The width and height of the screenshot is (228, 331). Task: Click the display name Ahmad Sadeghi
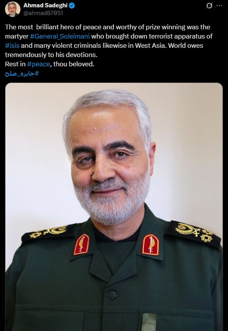[45, 6]
